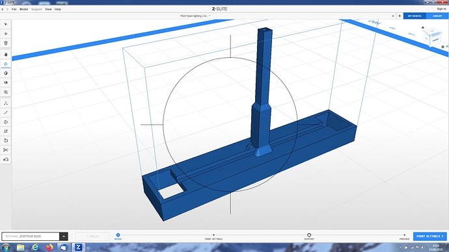Click the Sign in link
This screenshot has width=449, height=252.
tap(442, 9)
